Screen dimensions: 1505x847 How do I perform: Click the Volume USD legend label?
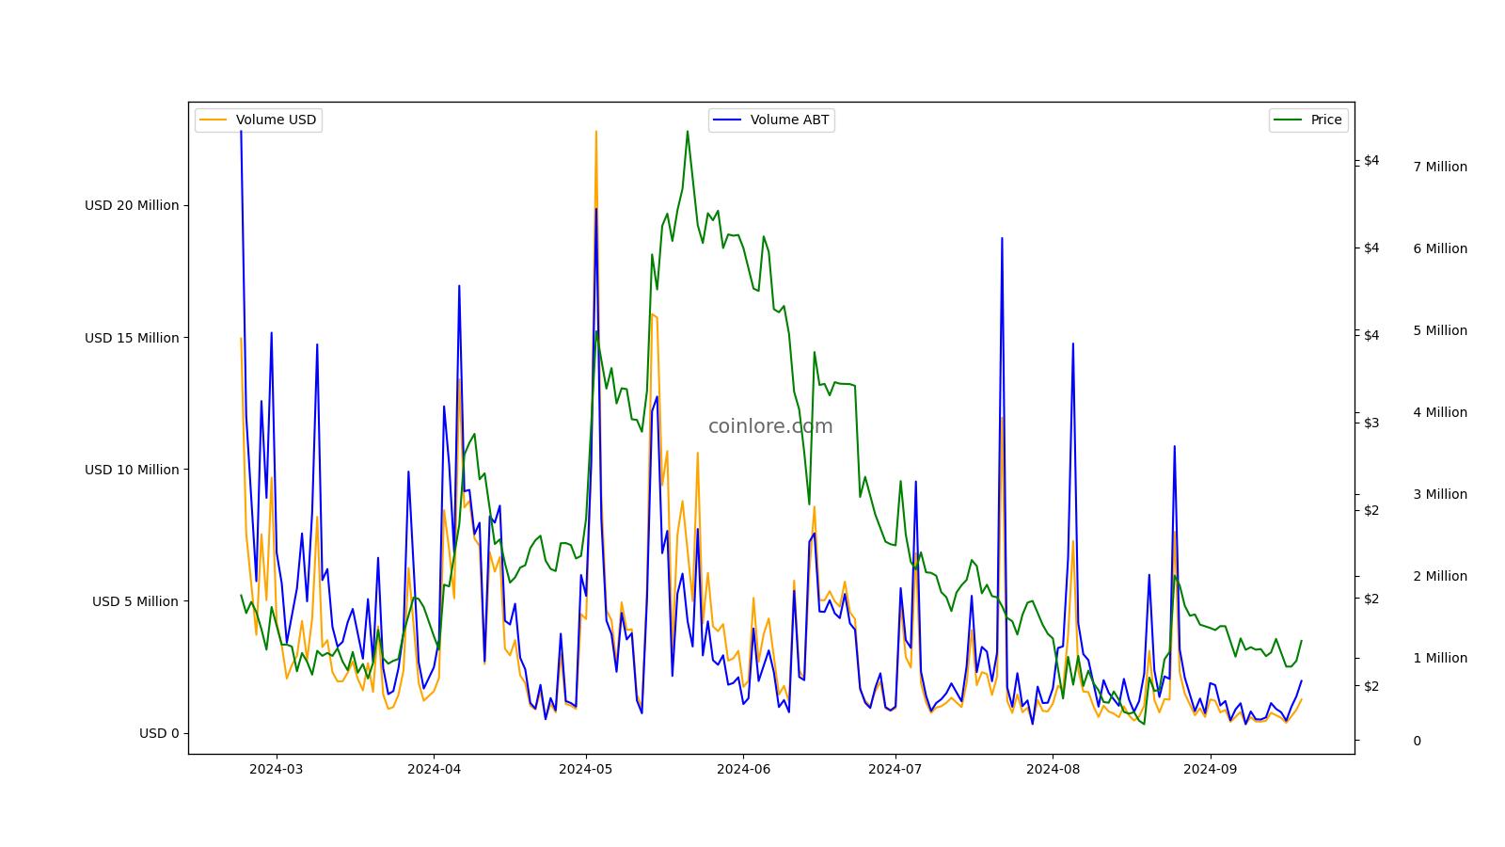coord(276,120)
